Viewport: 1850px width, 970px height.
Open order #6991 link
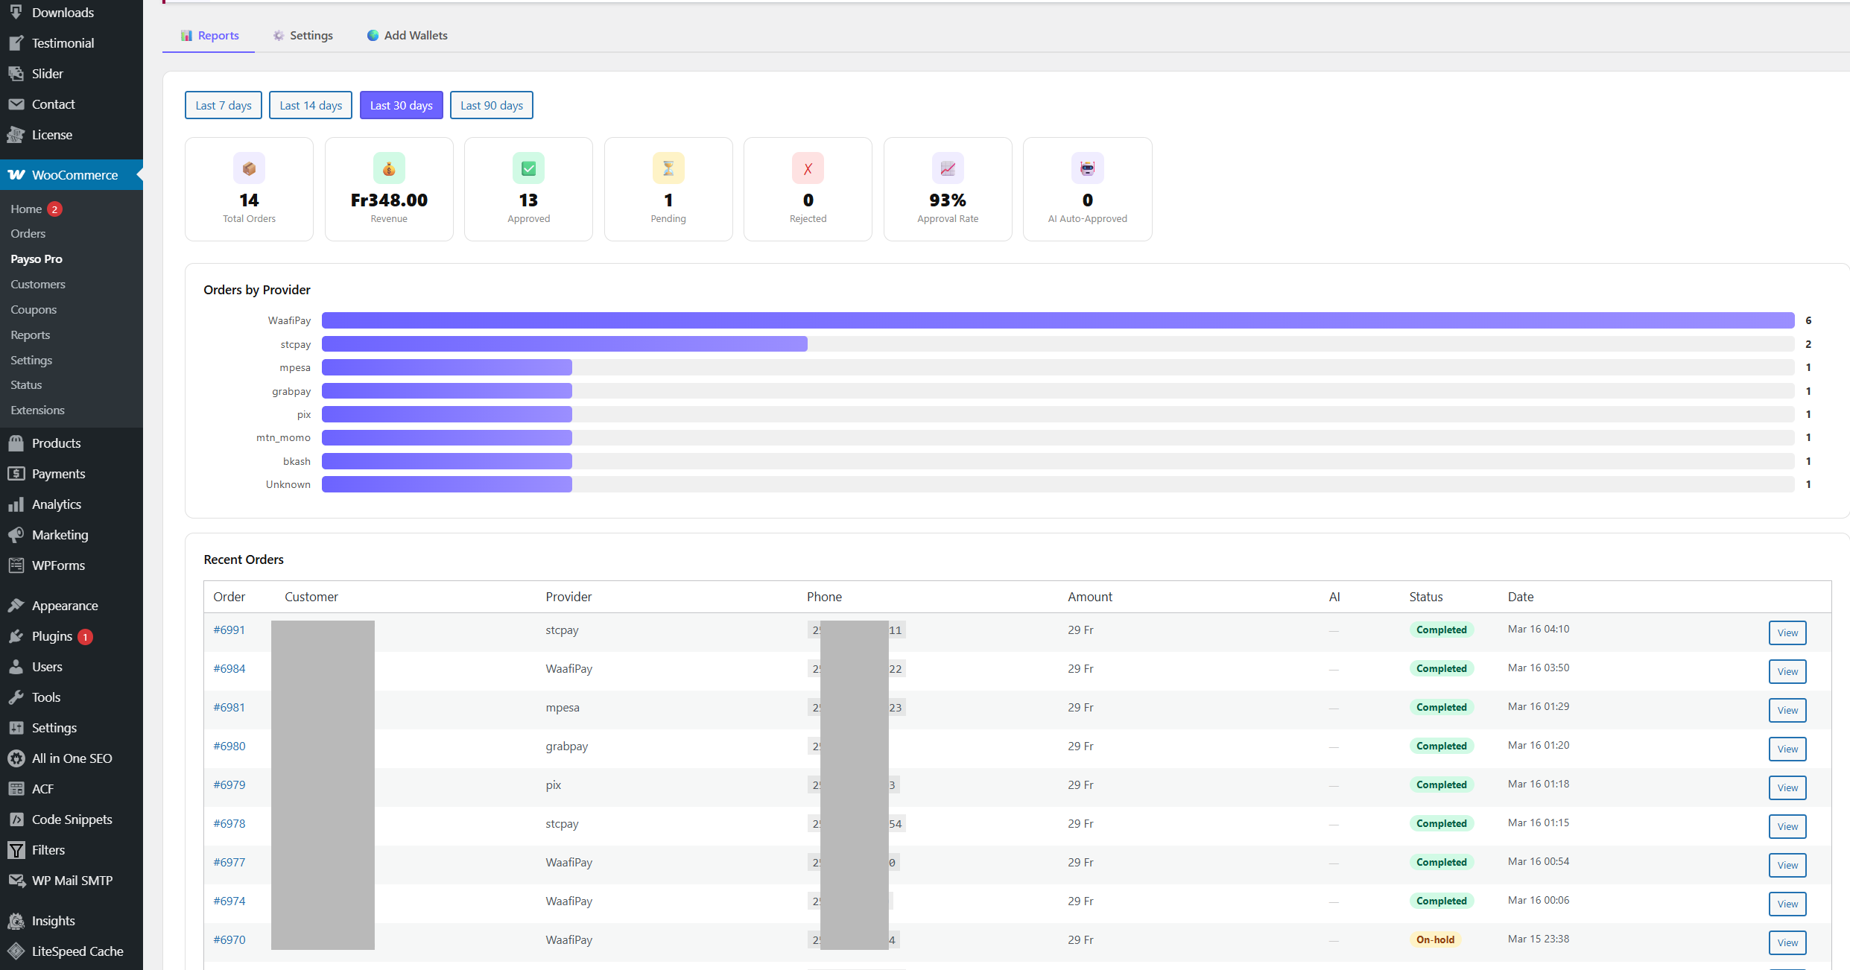coord(229,630)
